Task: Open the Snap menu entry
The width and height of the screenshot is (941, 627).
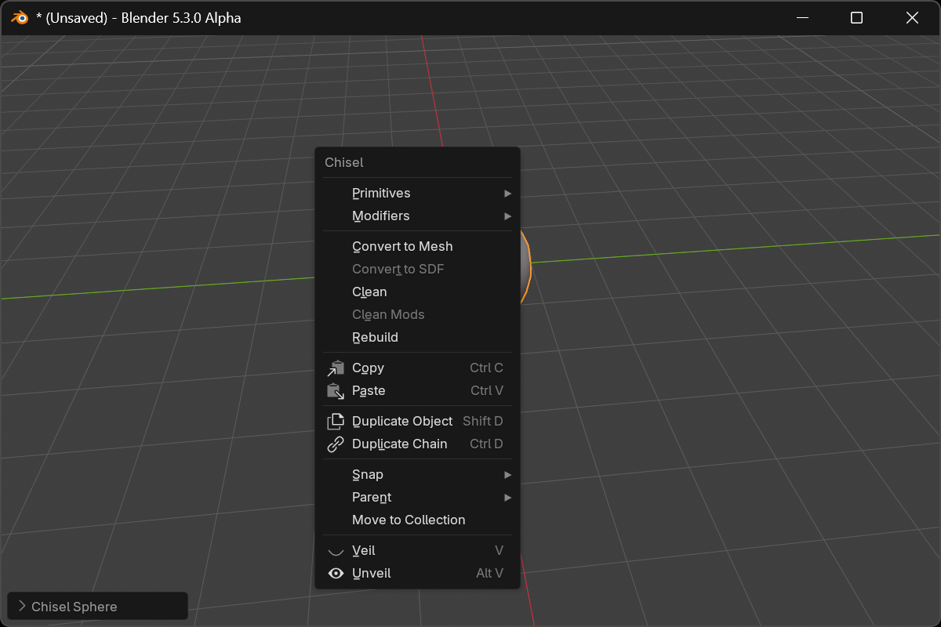Action: point(417,474)
